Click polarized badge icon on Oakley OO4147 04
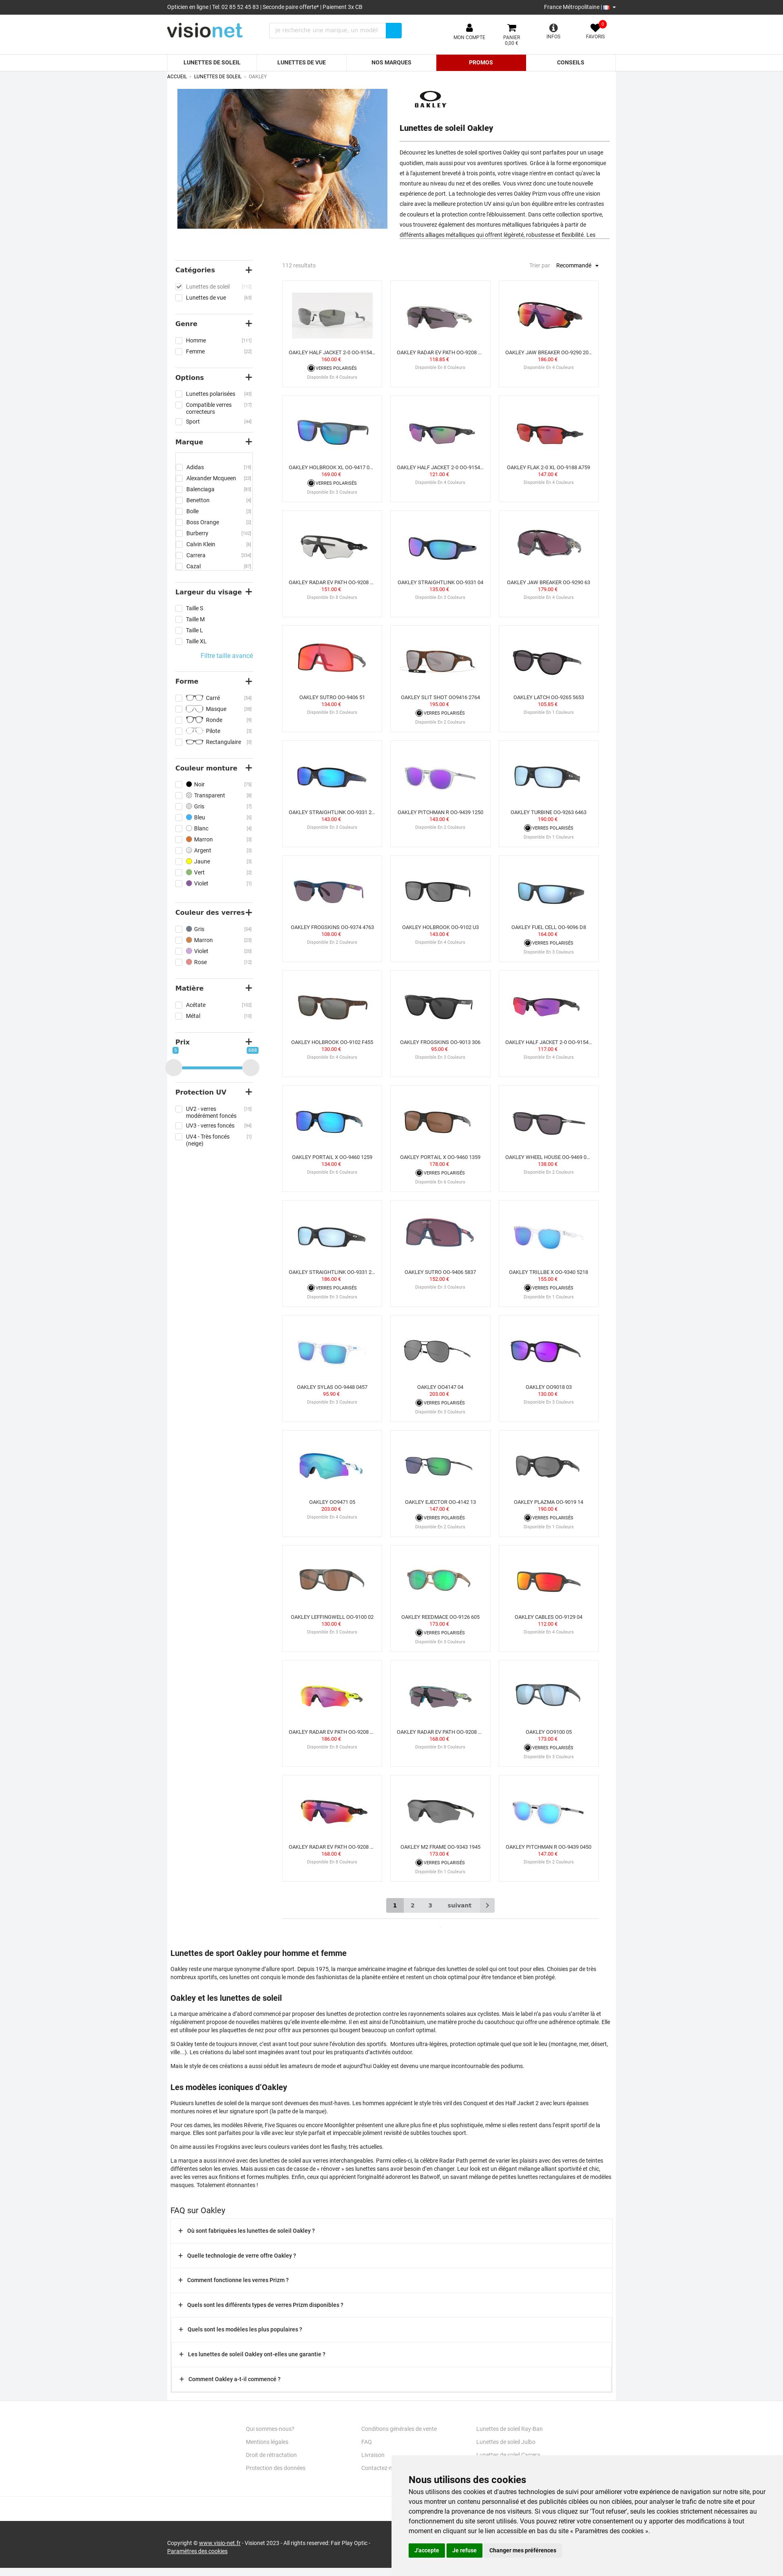Image resolution: width=783 pixels, height=2576 pixels. [419, 1403]
